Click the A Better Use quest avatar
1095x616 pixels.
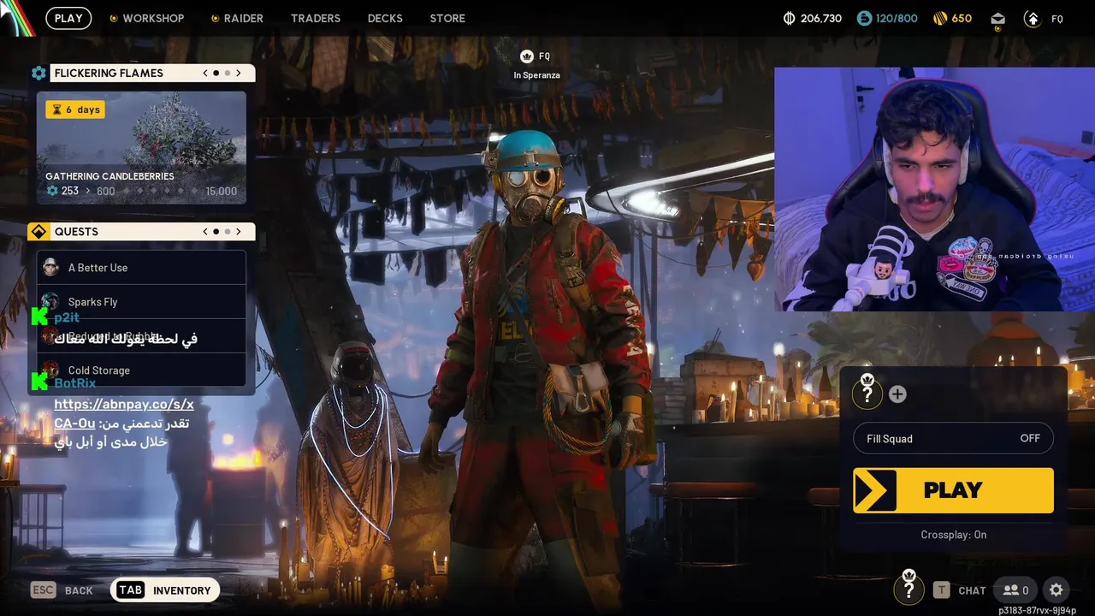[x=50, y=268]
